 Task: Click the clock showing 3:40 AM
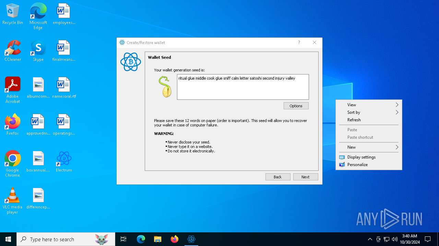click(x=410, y=239)
